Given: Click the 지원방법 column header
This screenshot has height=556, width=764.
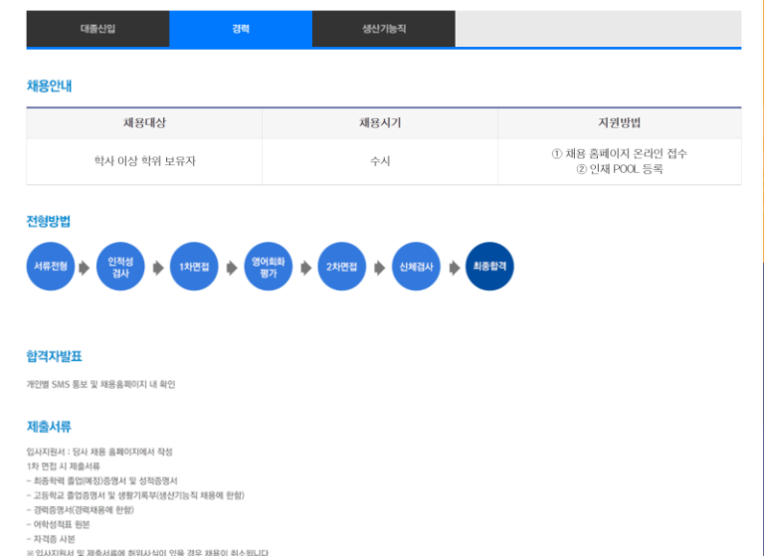Looking at the screenshot, I should click(x=619, y=123).
